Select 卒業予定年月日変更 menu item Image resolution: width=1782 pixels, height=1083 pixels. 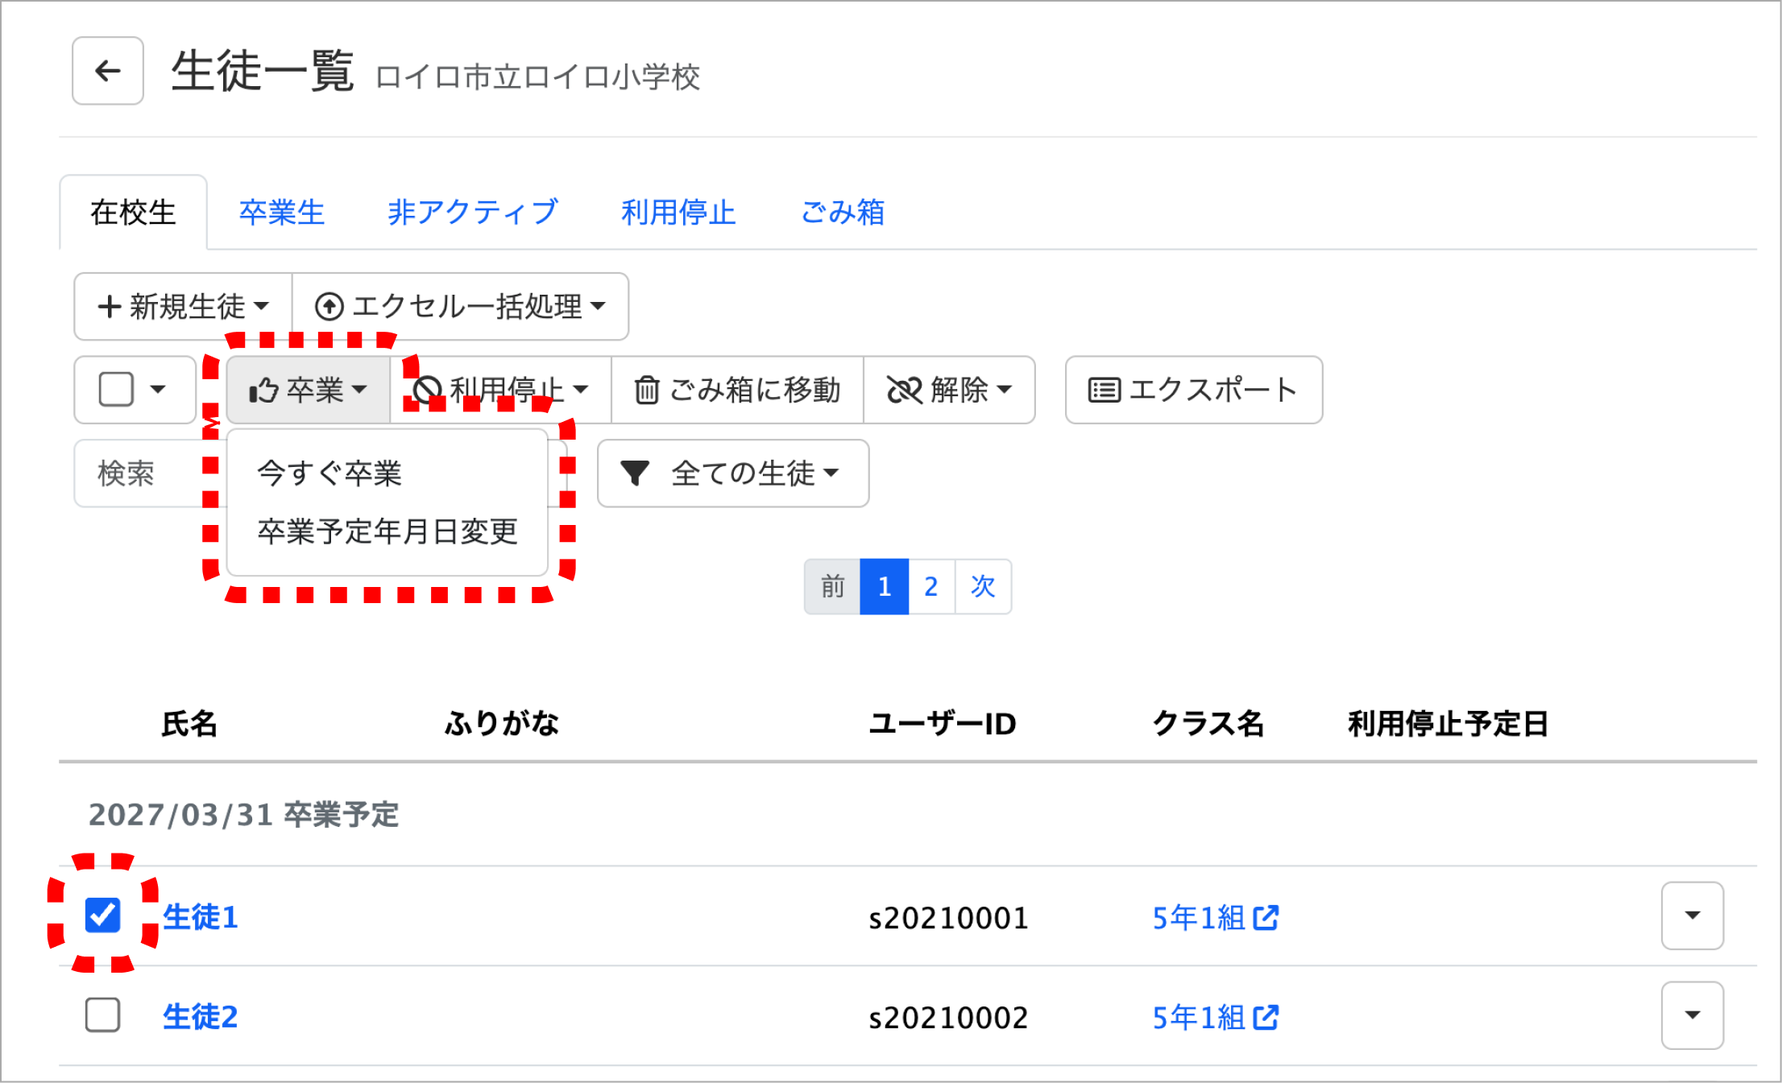point(387,531)
